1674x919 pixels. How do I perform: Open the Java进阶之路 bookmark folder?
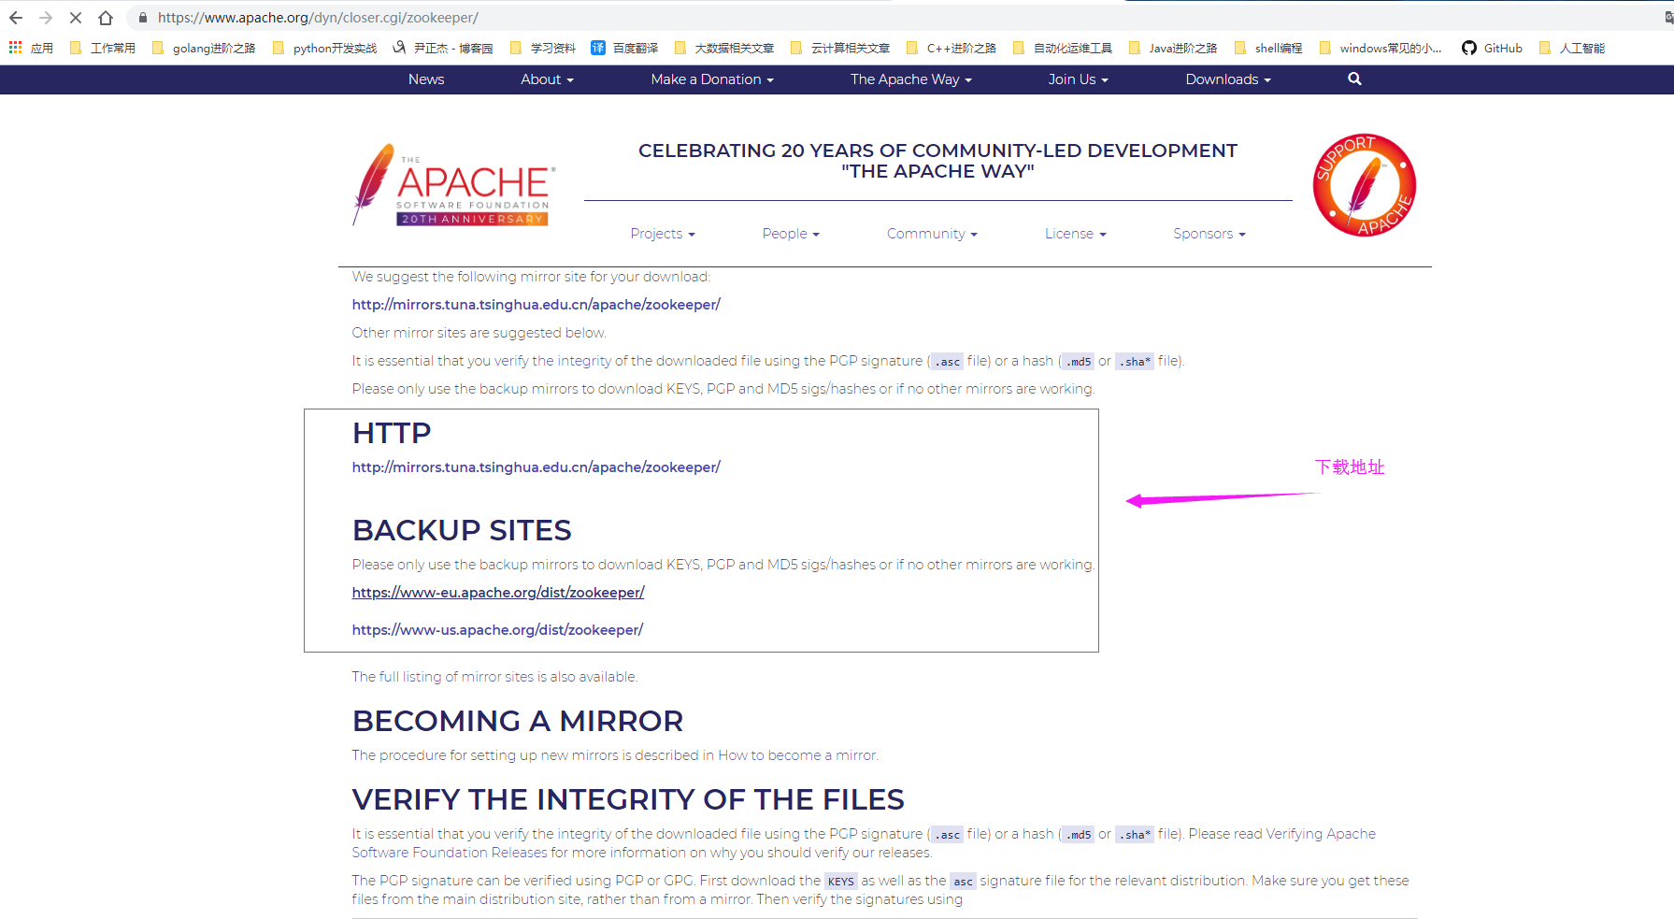(1173, 48)
